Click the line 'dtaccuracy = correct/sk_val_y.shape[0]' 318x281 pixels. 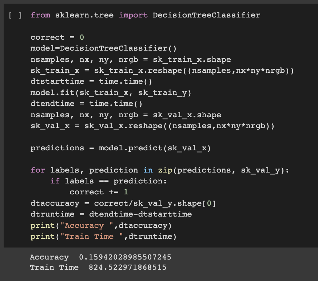pos(123,203)
